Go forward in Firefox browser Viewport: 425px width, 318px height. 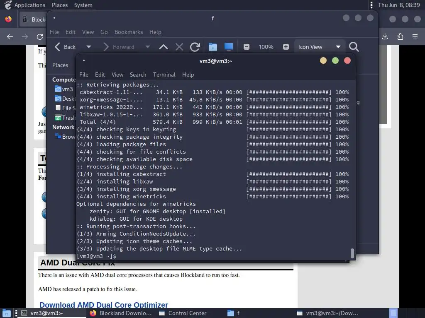24,36
